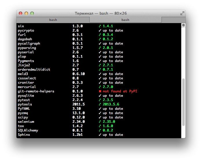The image size is (202, 161).
Task: Click installed version '2011.5' of pytools
Action: 79,104
